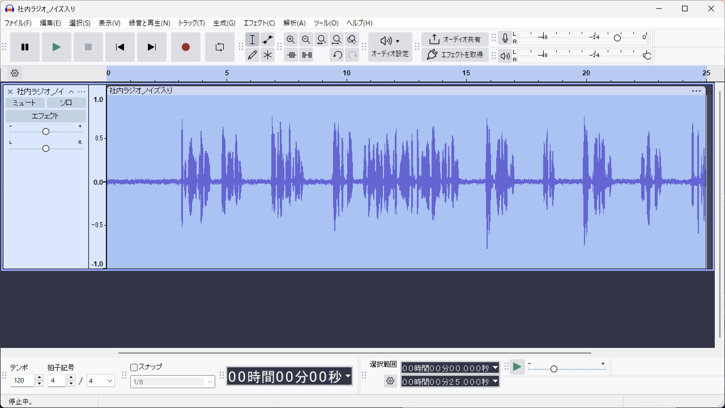Image resolution: width=725 pixels, height=408 pixels.
Task: Toggle ソロ on the track
Action: pos(66,103)
